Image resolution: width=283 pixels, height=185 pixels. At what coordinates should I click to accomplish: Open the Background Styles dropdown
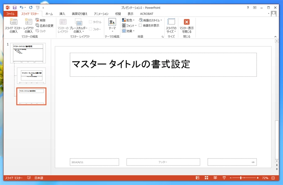[x=150, y=20]
